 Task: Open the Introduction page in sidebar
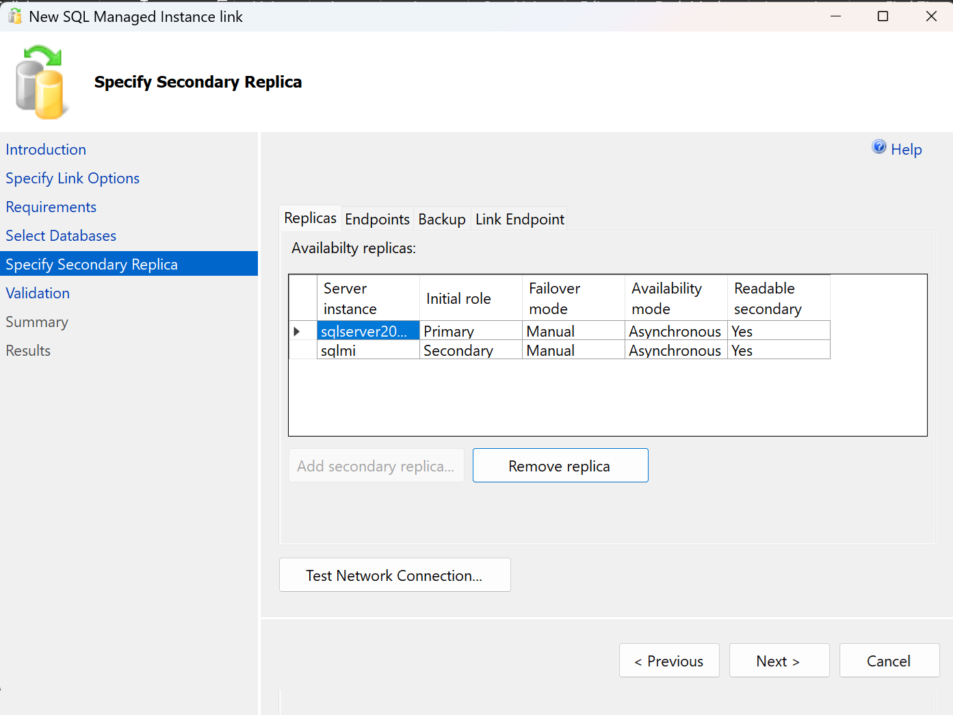(46, 149)
